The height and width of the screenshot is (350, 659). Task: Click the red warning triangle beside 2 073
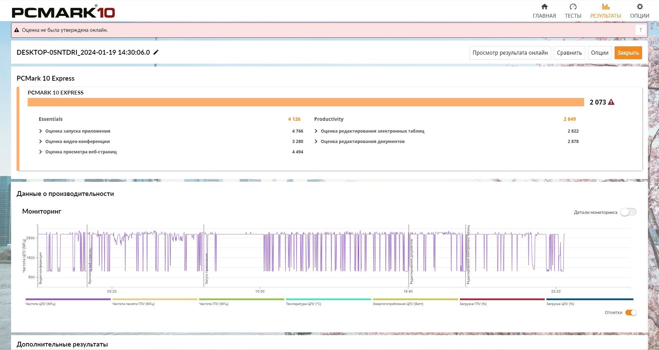[611, 102]
